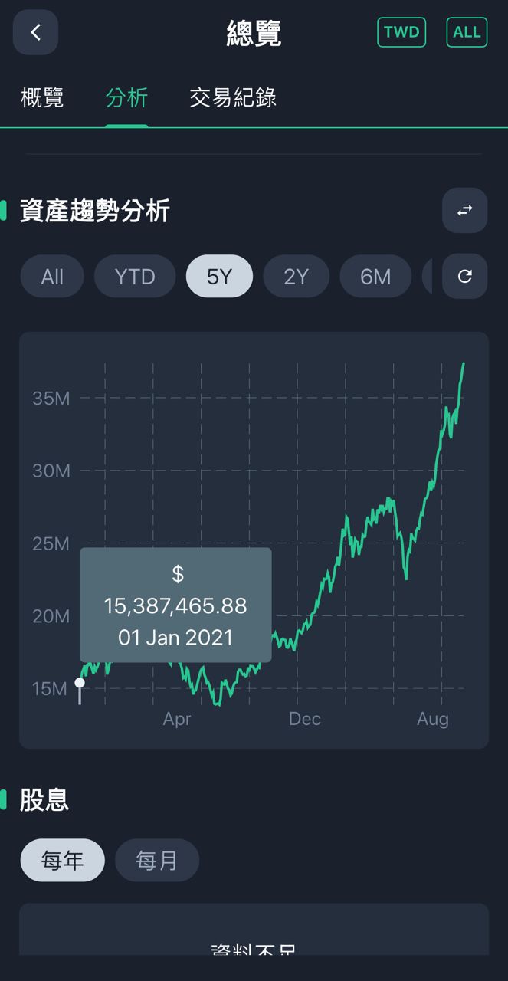This screenshot has height=981, width=508.
Task: Show dividends by 每年
Action: [x=62, y=860]
